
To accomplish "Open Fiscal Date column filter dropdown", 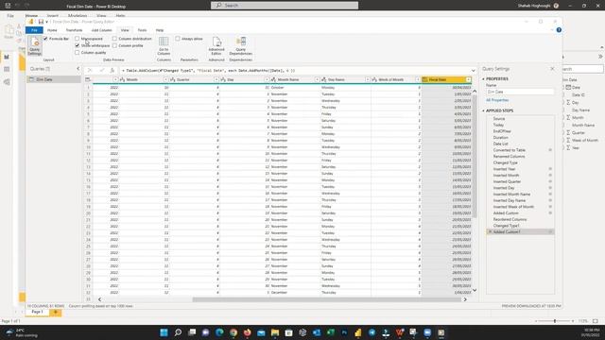I will [x=468, y=79].
